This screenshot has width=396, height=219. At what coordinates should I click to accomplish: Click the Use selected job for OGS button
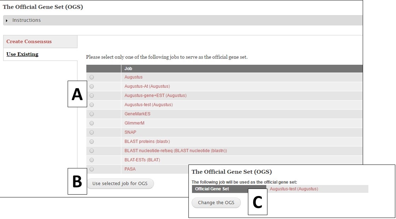[120, 183]
